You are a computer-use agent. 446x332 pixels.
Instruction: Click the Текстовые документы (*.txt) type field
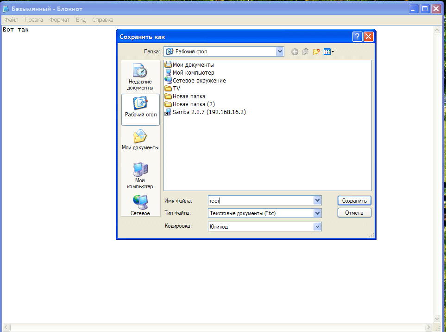(x=261, y=213)
